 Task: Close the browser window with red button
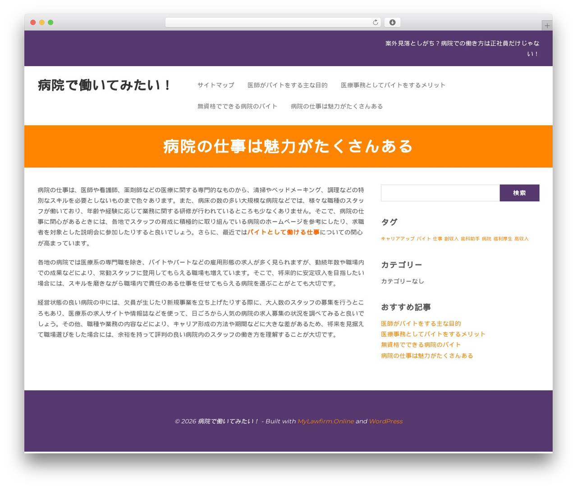33,23
